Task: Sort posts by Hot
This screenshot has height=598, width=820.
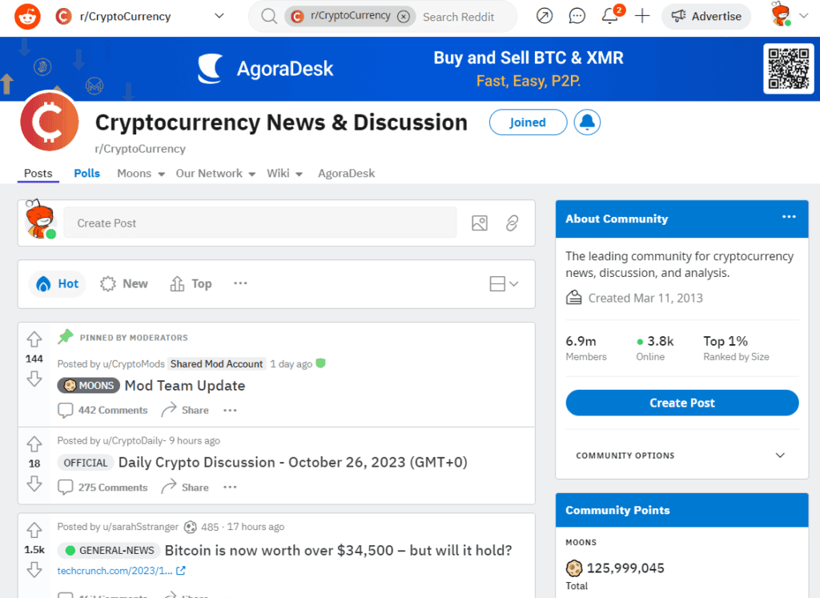Action: (57, 284)
